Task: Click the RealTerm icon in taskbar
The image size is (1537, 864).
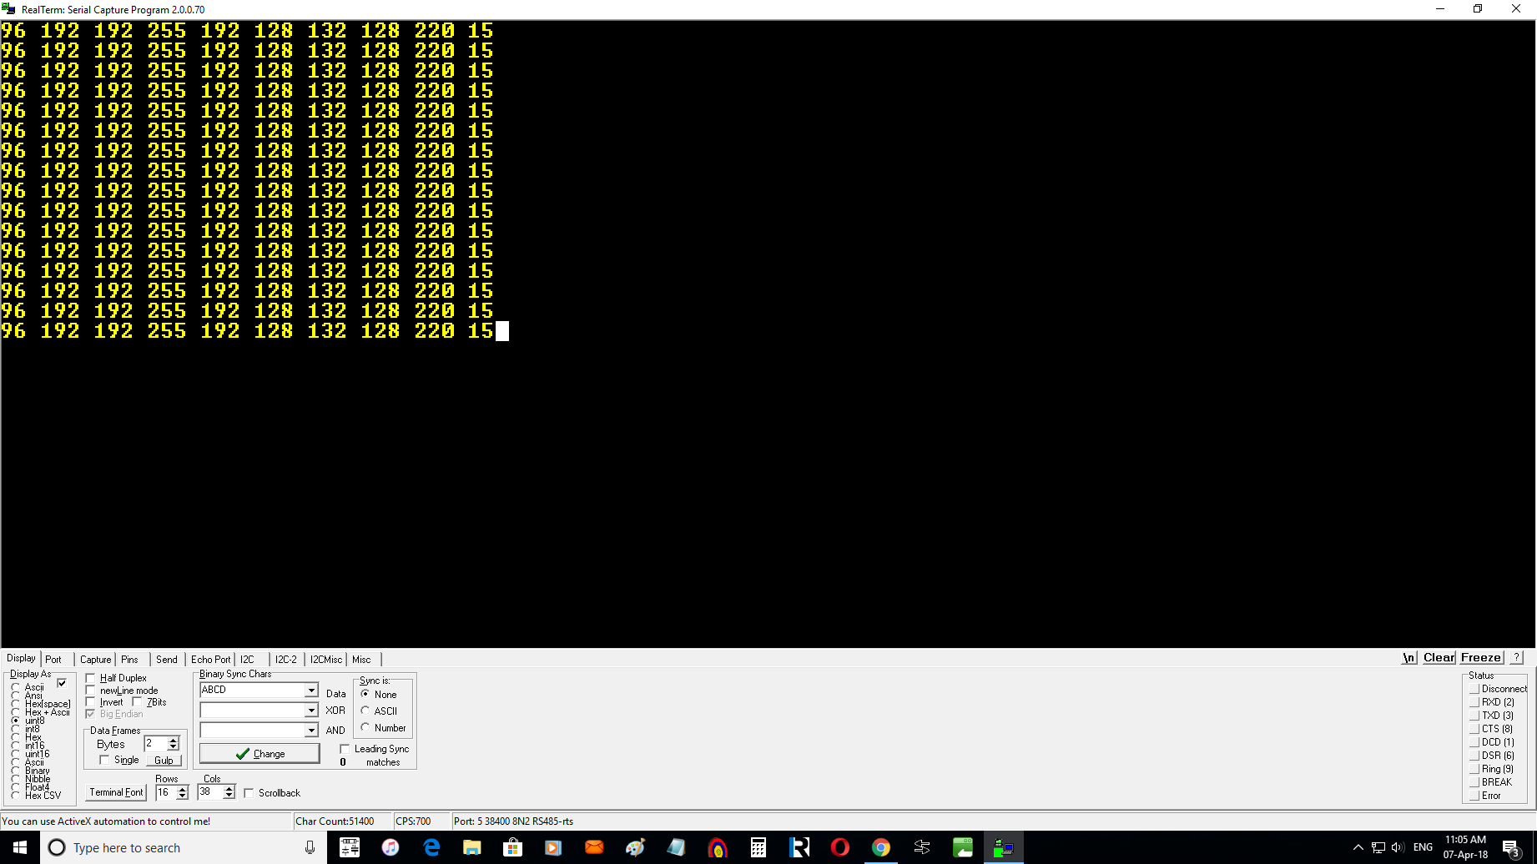Action: tap(1003, 847)
